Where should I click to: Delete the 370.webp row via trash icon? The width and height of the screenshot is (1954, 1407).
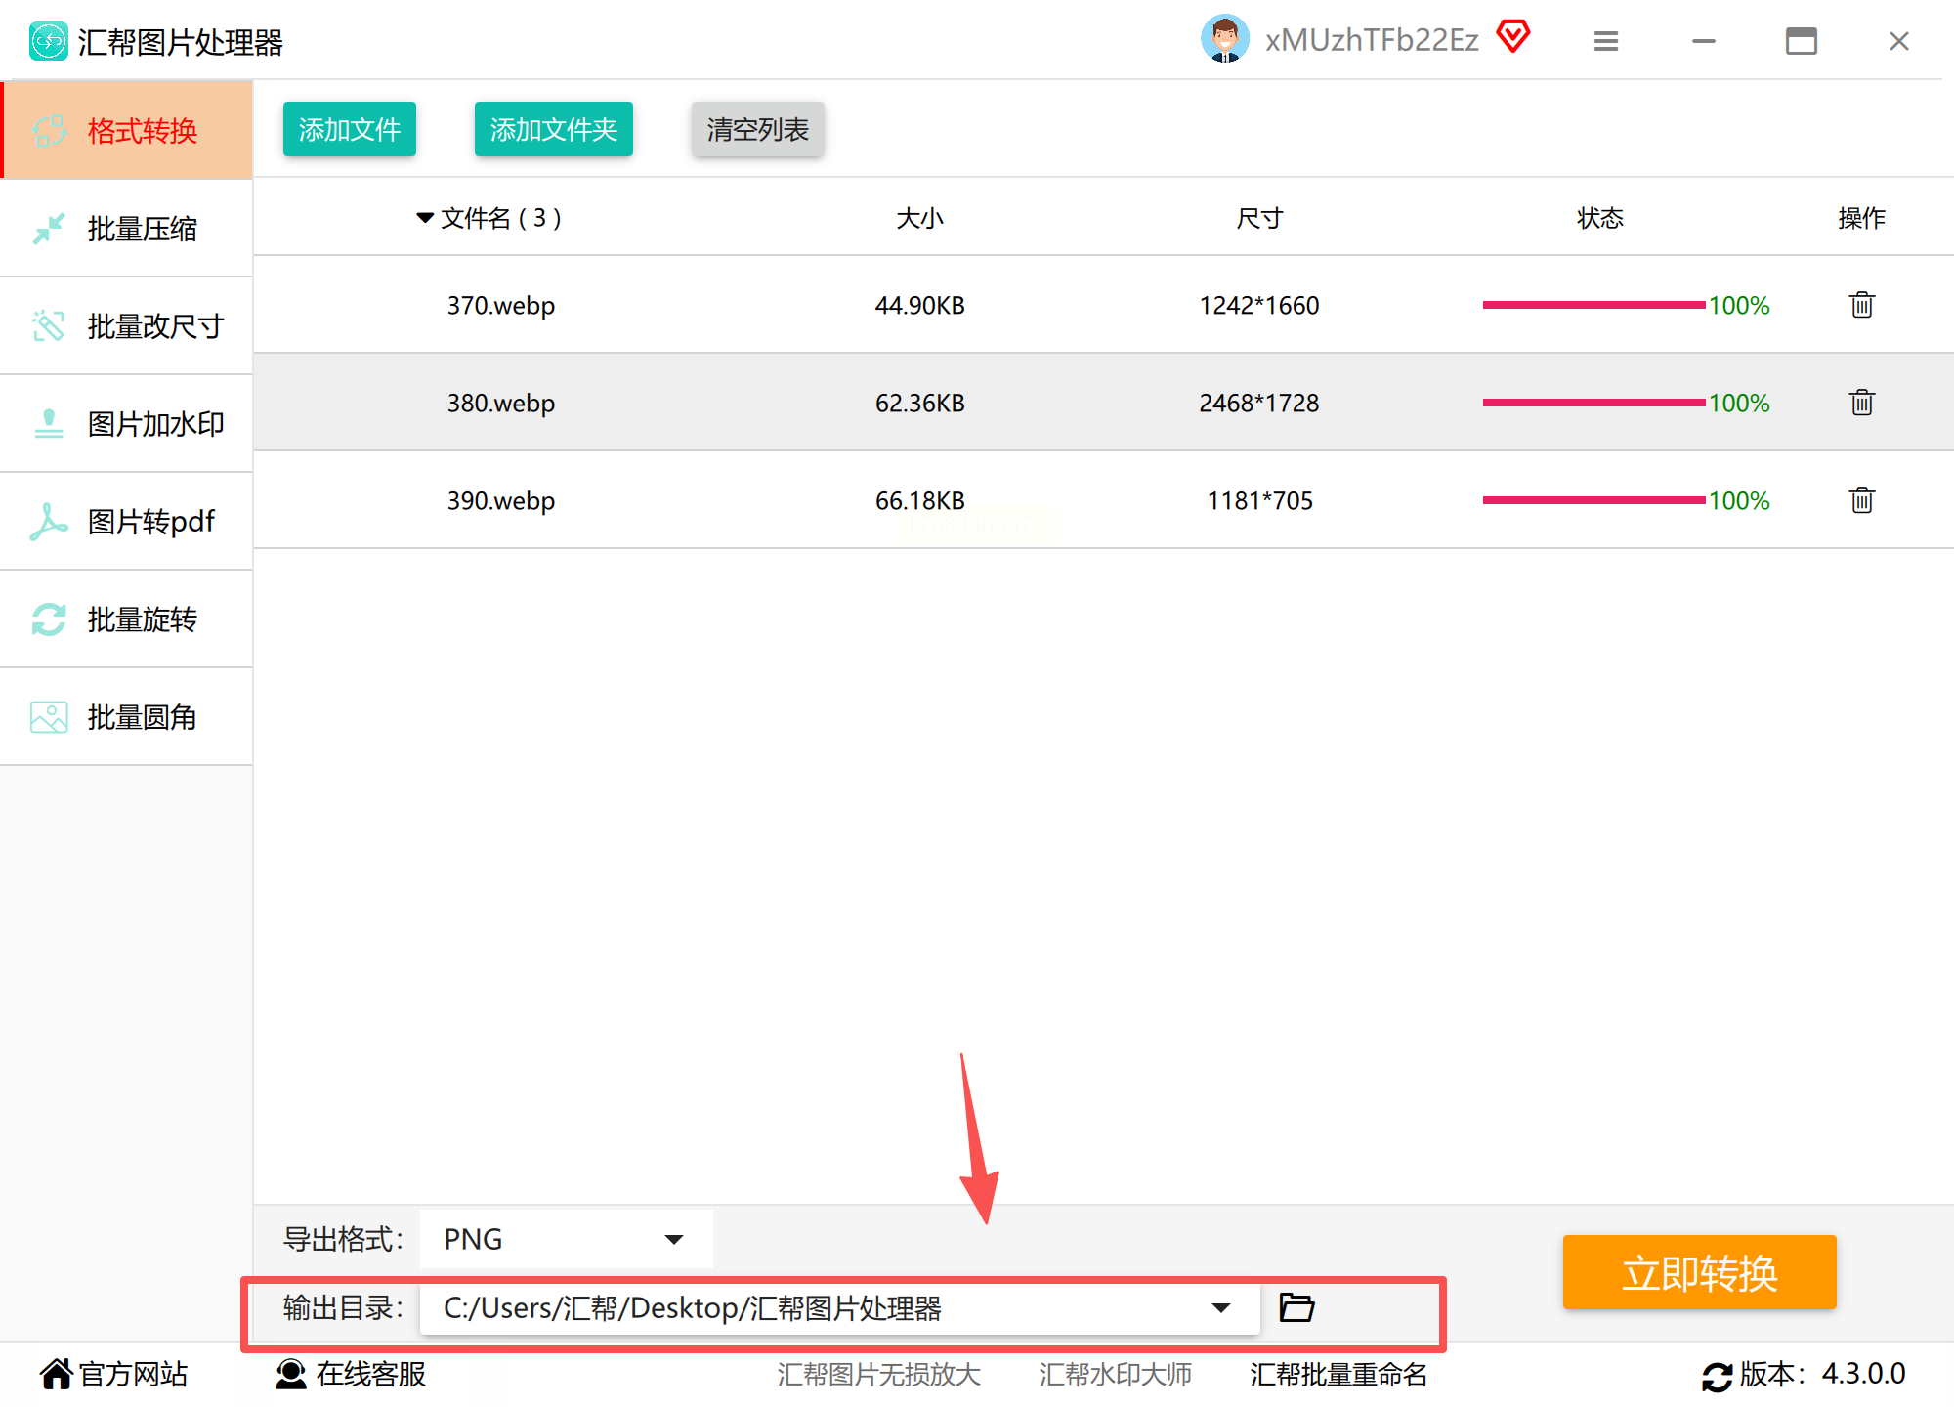(x=1861, y=305)
